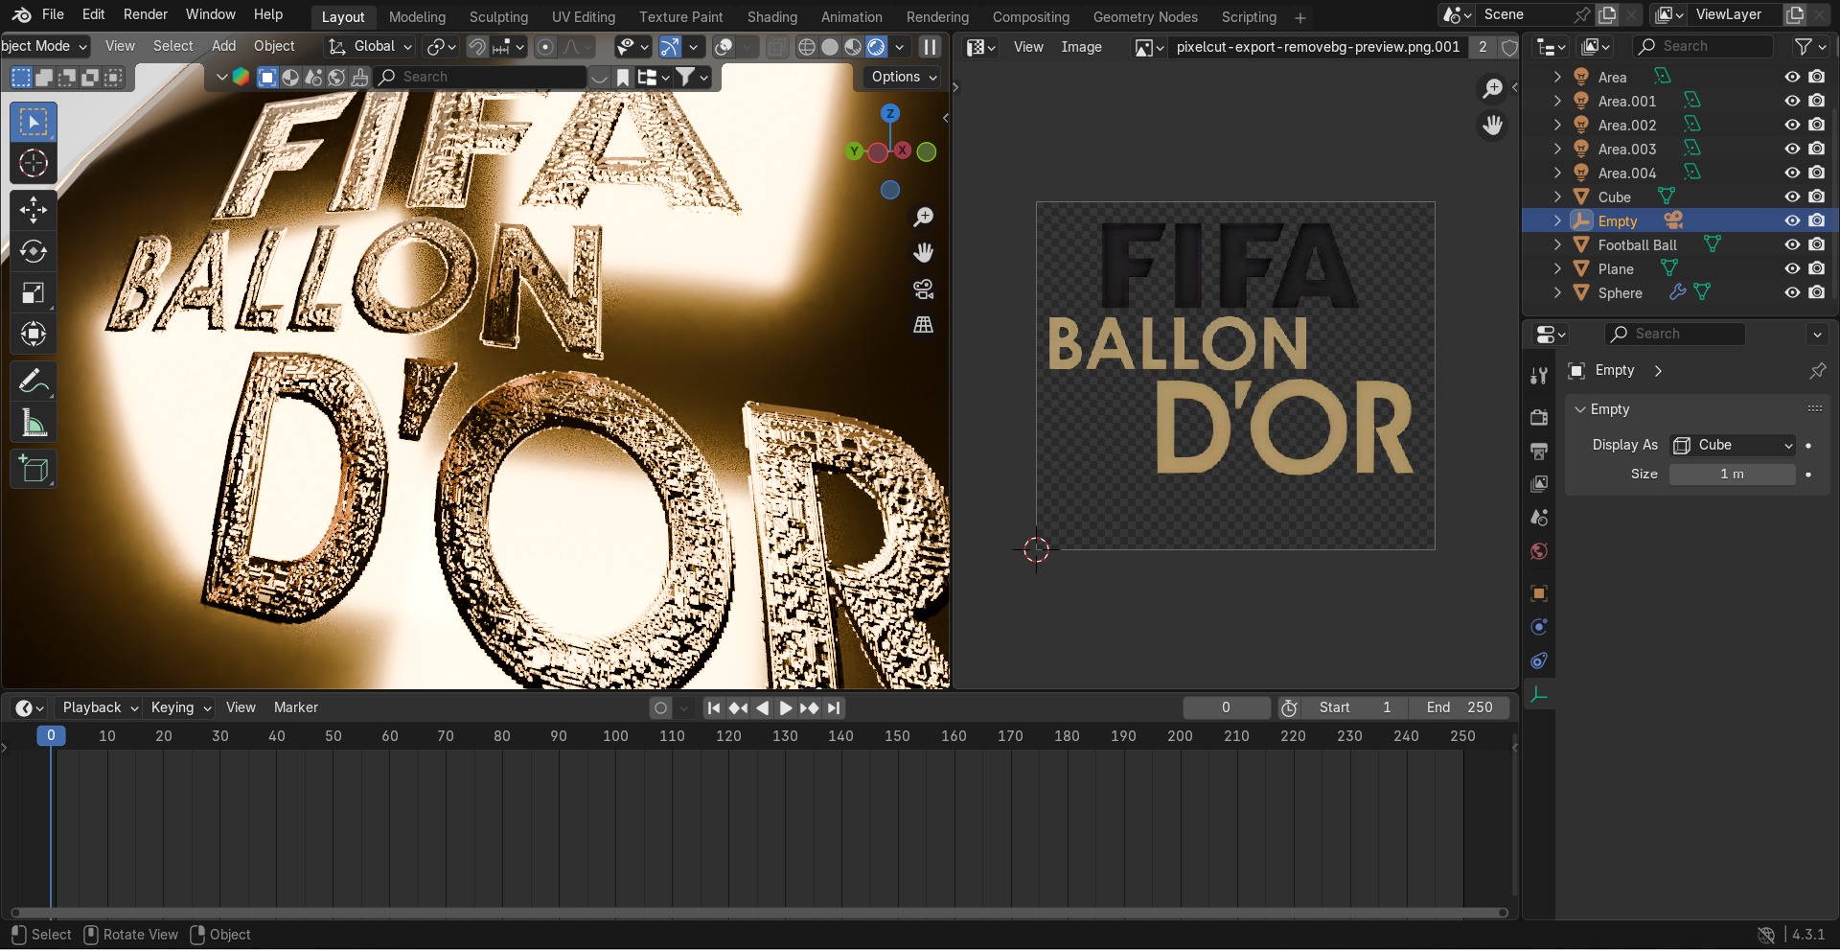Click the timeline Marker menu button
This screenshot has height=950, width=1840.
295,707
